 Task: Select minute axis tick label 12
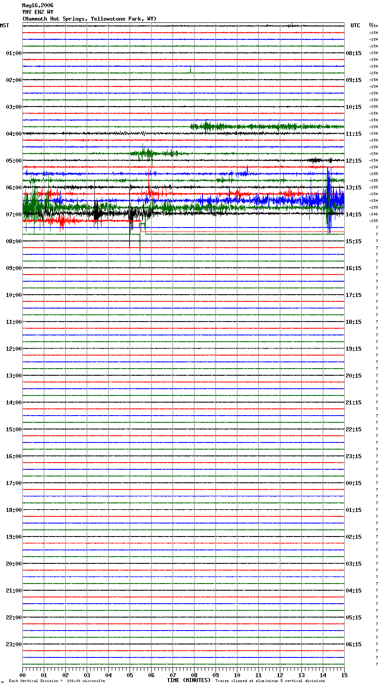tap(280, 675)
